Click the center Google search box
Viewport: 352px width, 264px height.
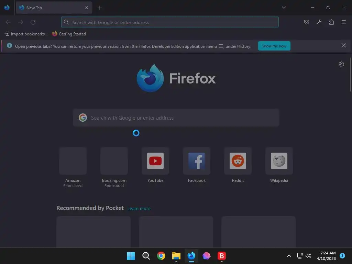pyautogui.click(x=176, y=118)
